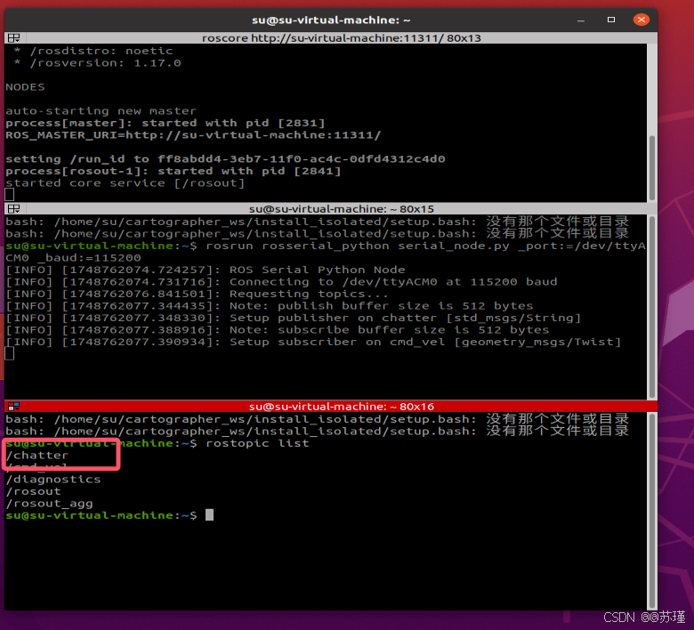Open the roscore pane layout icon

tap(13, 38)
